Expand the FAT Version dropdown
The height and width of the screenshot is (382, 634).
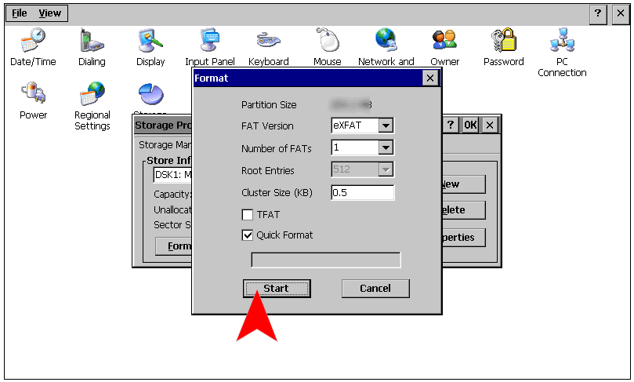tap(385, 126)
